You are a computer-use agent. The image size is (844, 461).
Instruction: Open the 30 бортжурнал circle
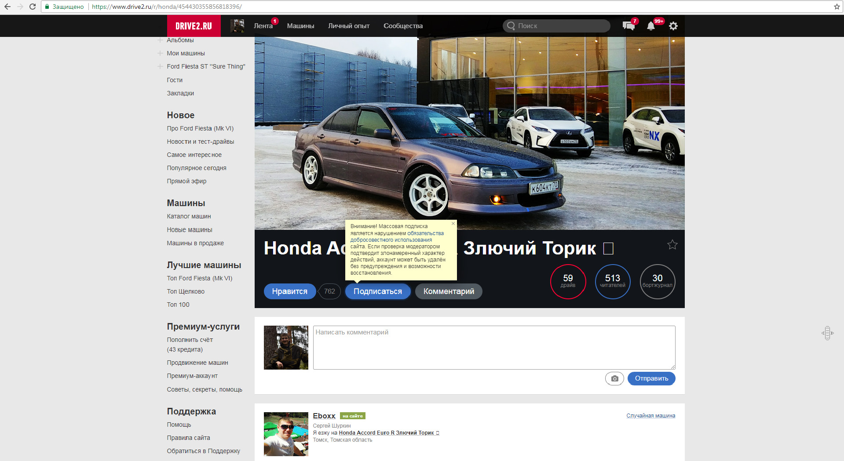(658, 282)
